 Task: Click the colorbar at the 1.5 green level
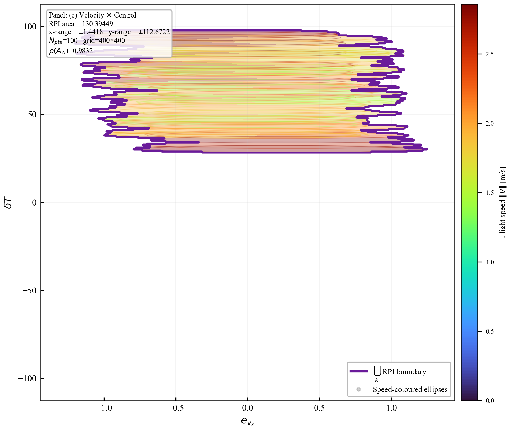[x=469, y=193]
